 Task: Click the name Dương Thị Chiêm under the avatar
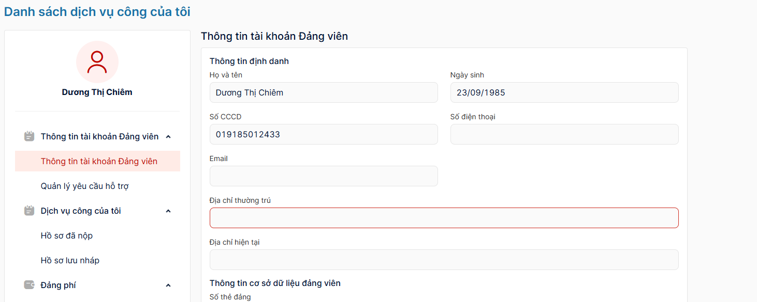tap(97, 92)
